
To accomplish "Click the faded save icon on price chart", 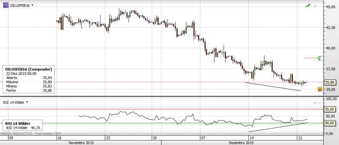I will tap(315, 6).
